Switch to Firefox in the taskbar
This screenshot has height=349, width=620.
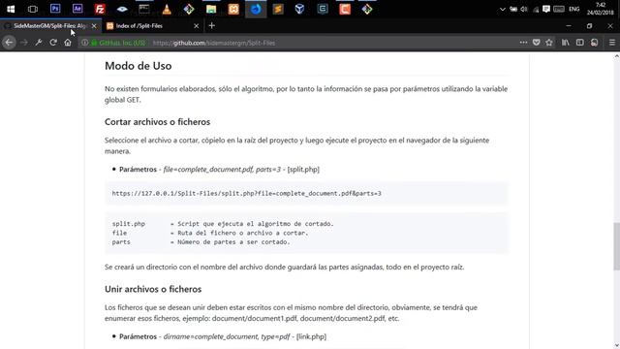coord(256,9)
